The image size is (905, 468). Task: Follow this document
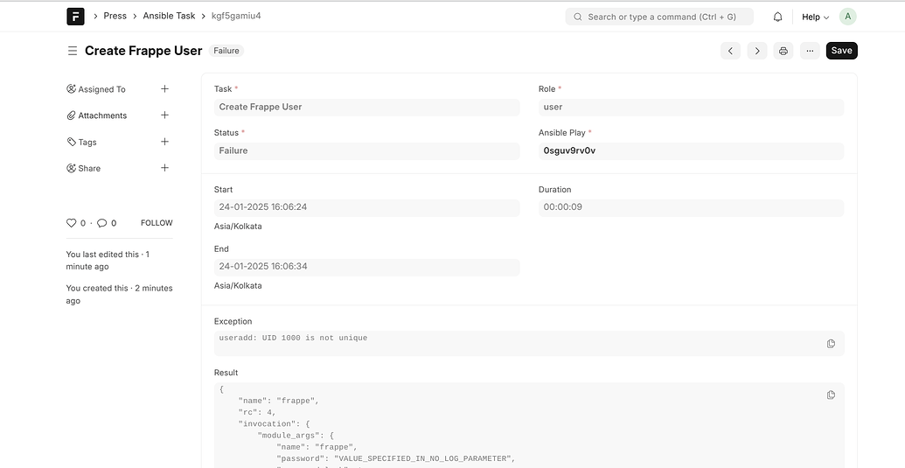click(157, 223)
